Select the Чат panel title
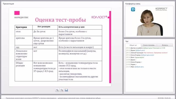This screenshot has height=99, width=176. (x=127, y=42)
